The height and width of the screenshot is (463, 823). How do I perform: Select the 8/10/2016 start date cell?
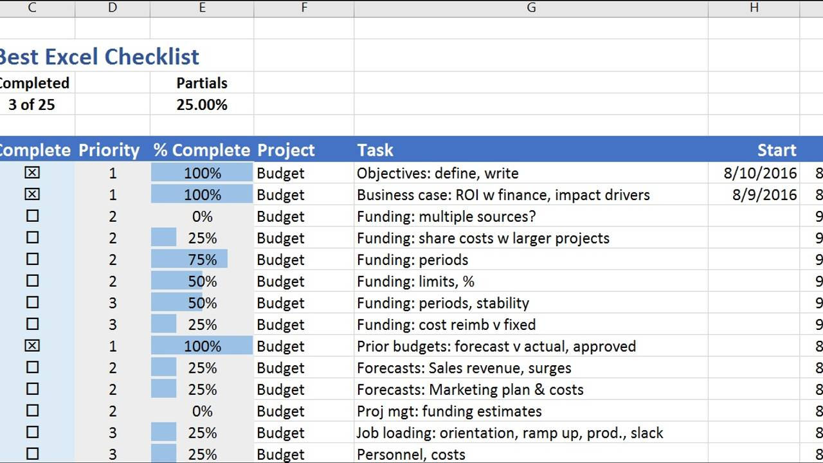(x=754, y=173)
